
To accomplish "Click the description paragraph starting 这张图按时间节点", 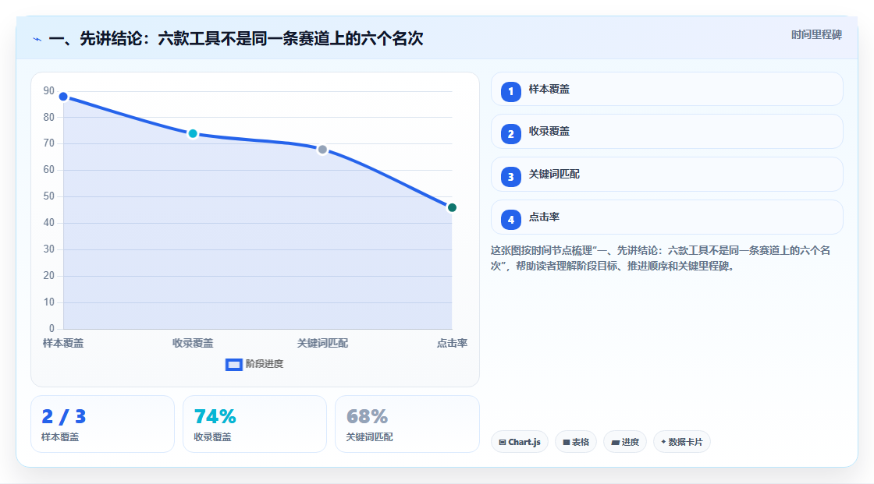I will click(x=660, y=258).
